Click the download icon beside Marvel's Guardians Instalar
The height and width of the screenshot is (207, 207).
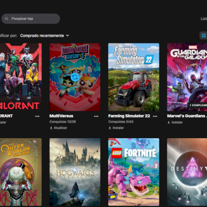pos(169,123)
